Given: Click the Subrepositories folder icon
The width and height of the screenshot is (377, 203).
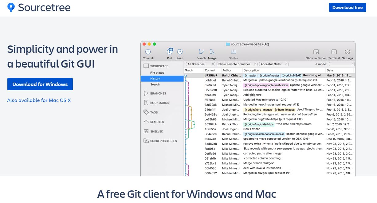Looking at the screenshot, I should tap(146, 141).
